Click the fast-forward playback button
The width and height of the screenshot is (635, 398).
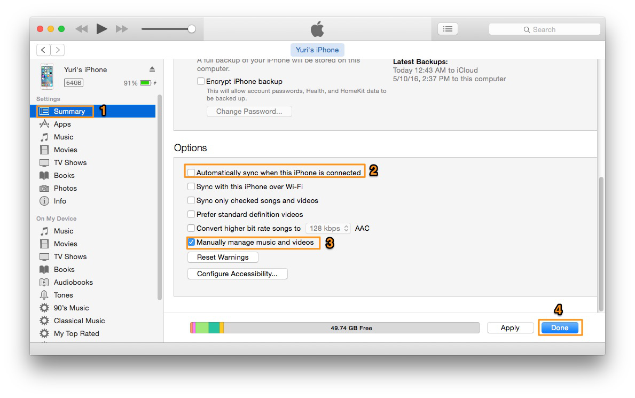[x=121, y=29]
